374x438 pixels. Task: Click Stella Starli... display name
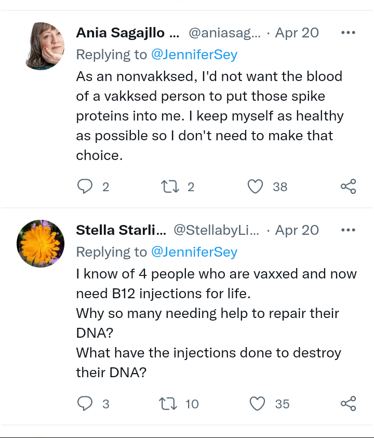pyautogui.click(x=121, y=230)
